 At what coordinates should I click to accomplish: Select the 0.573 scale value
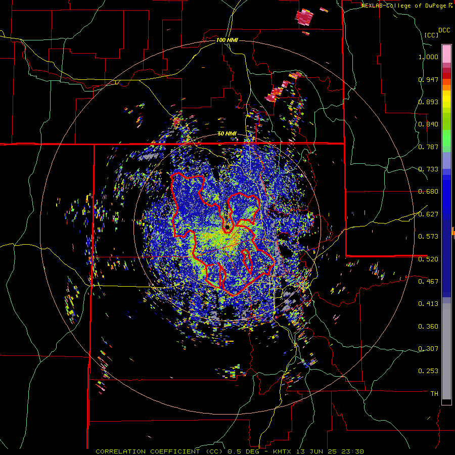click(428, 237)
